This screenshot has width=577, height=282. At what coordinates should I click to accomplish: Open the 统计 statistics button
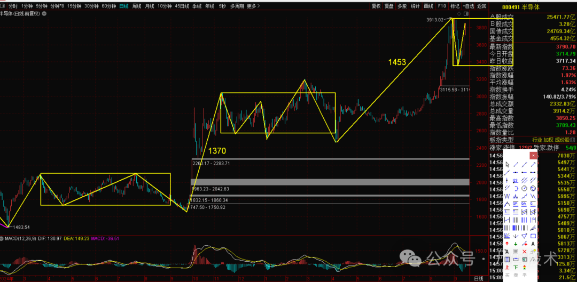(x=415, y=6)
